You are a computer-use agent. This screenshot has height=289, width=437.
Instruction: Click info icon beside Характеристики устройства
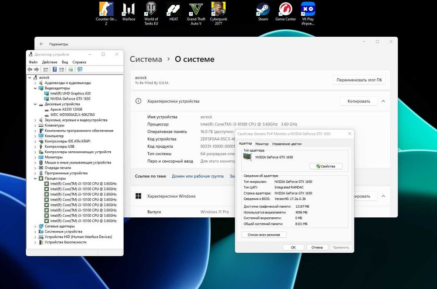(138, 101)
